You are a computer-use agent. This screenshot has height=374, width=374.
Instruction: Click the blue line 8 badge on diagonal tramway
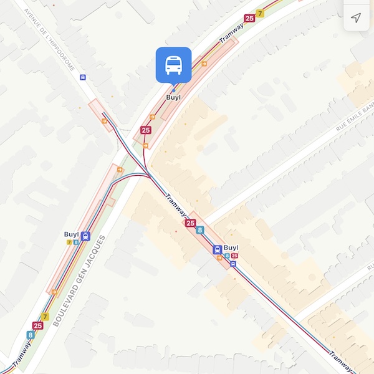click(x=200, y=230)
